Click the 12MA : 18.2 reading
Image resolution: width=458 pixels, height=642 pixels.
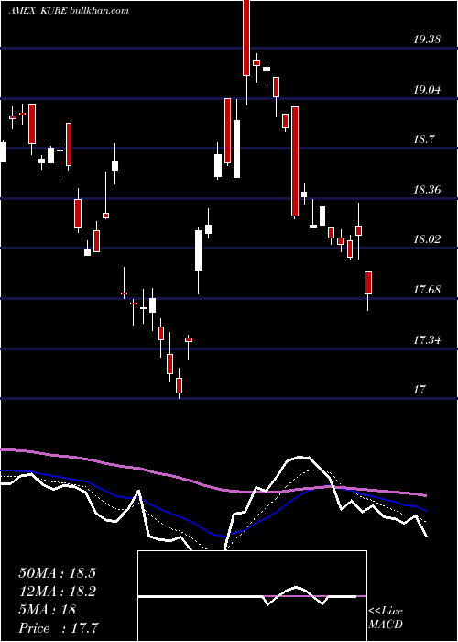coord(57,592)
